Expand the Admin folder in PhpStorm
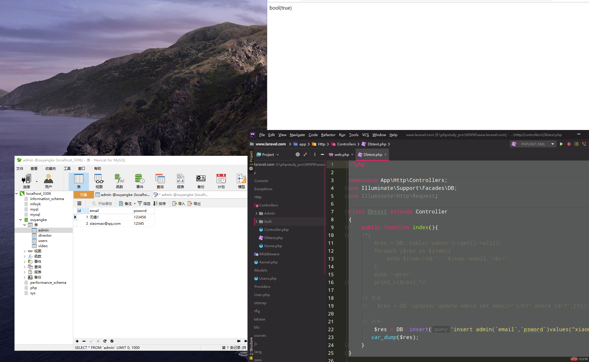 (256, 213)
